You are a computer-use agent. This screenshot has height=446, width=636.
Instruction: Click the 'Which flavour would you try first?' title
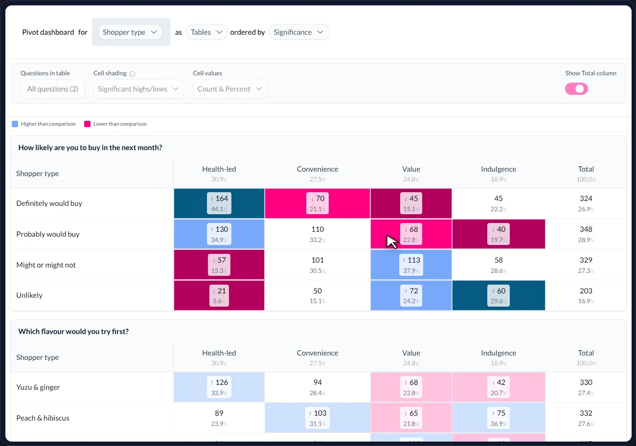pos(73,332)
